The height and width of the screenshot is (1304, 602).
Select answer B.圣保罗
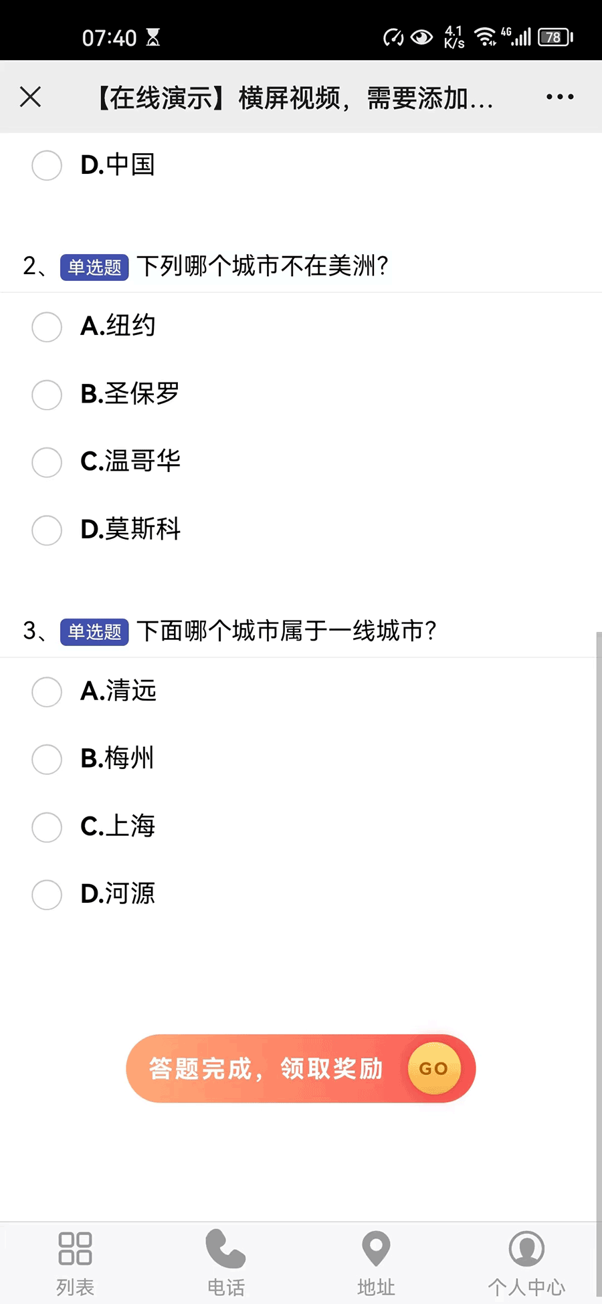pyautogui.click(x=47, y=395)
